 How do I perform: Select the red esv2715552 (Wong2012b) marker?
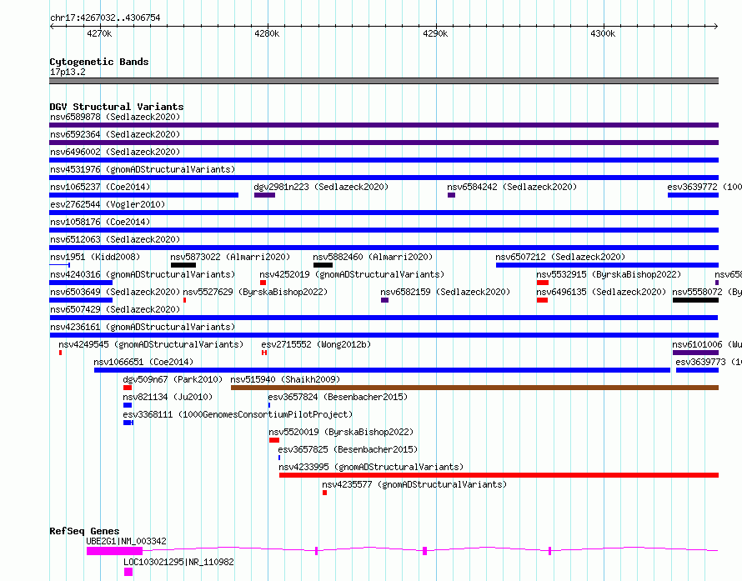[x=264, y=353]
